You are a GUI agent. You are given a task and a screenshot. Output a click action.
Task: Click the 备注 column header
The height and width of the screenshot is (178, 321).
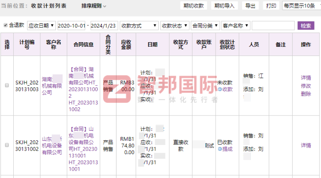(281, 44)
